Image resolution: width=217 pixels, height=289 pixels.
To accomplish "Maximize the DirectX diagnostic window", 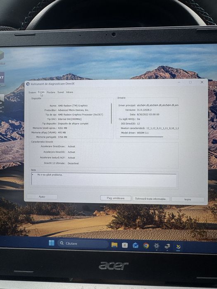I will (x=190, y=82).
